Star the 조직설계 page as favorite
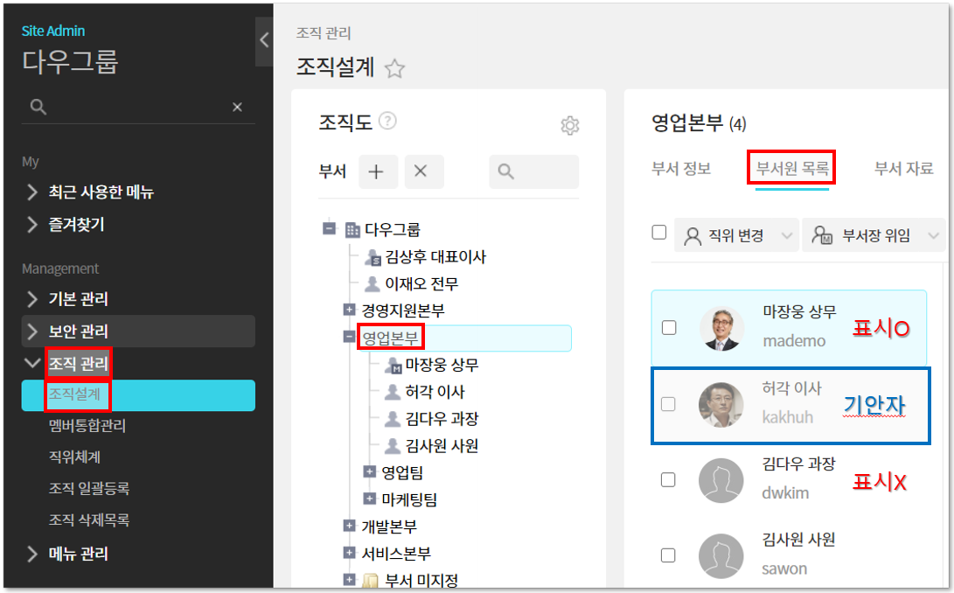 pyautogui.click(x=395, y=69)
